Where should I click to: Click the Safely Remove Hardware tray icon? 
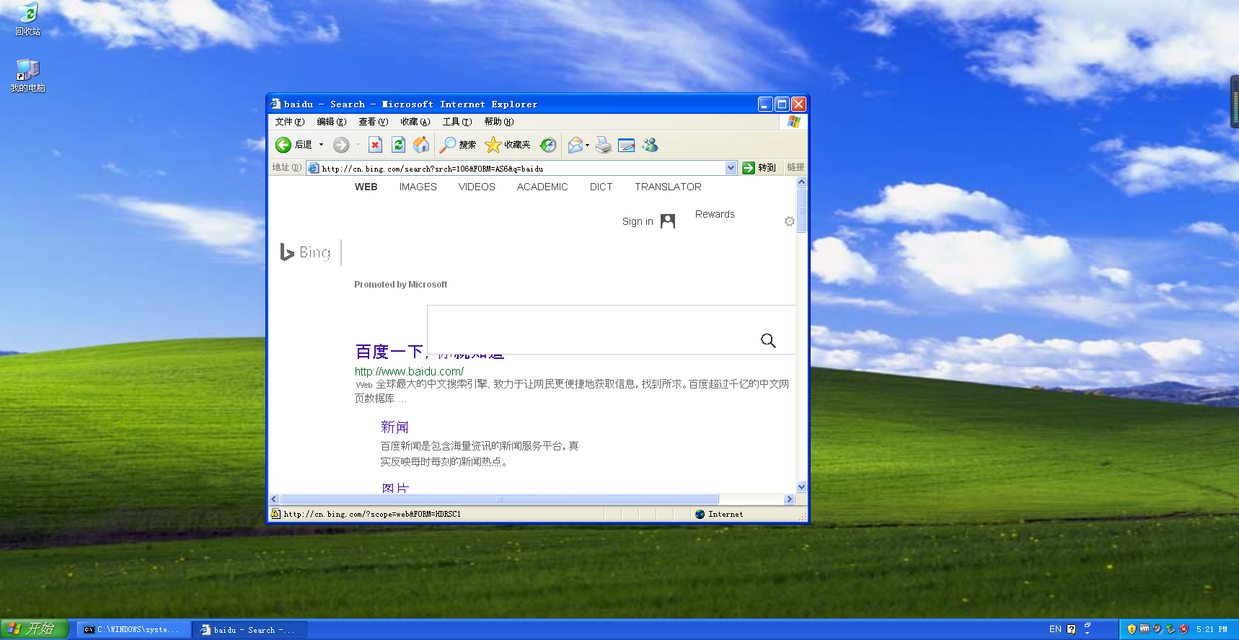1170,629
